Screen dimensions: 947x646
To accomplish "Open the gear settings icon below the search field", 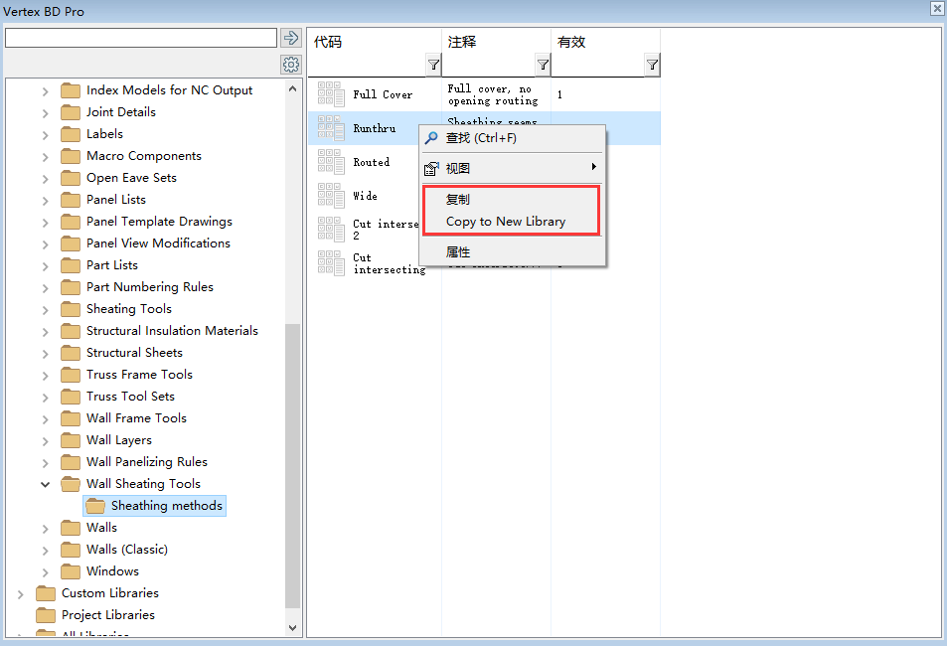I will point(291,64).
